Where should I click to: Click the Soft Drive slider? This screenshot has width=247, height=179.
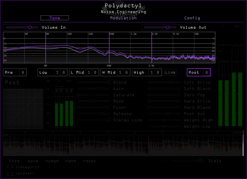click(164, 82)
